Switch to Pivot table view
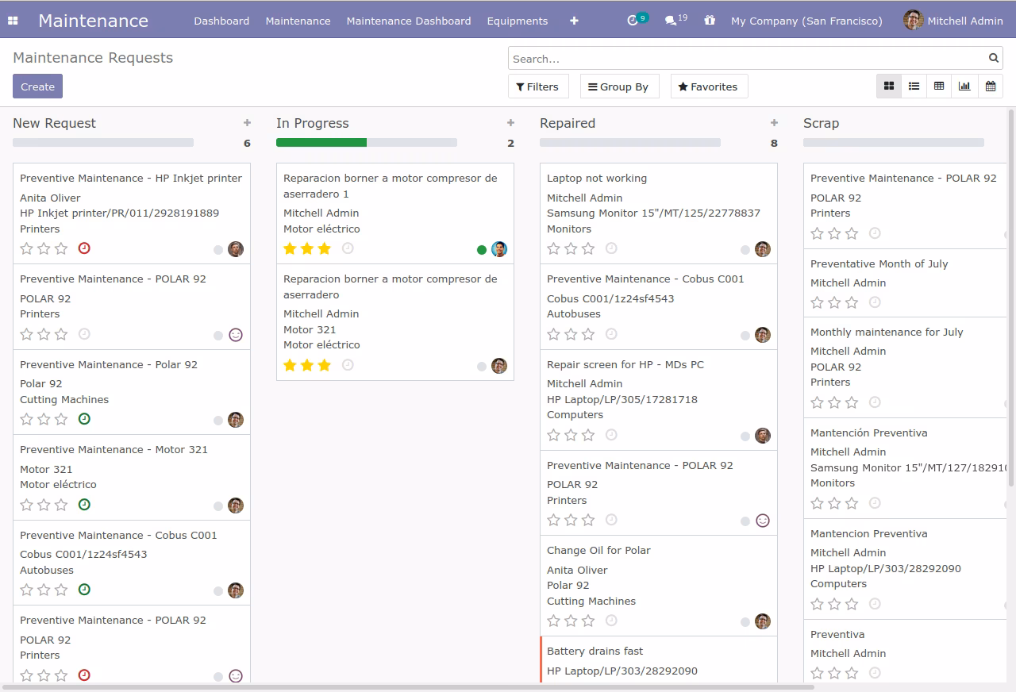The height and width of the screenshot is (692, 1016). (939, 86)
